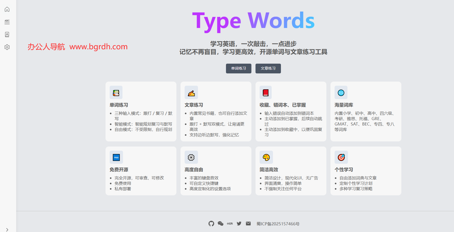Click the FREE badge icon on 免费开源 card

coord(116,157)
